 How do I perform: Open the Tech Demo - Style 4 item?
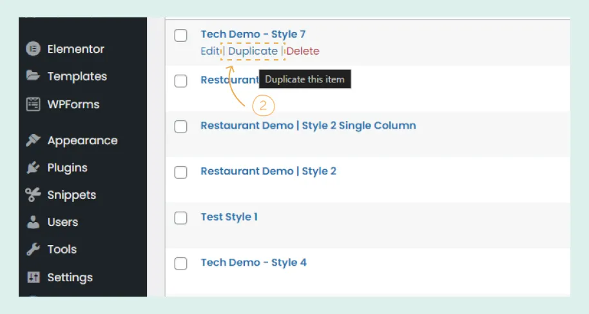[253, 263]
